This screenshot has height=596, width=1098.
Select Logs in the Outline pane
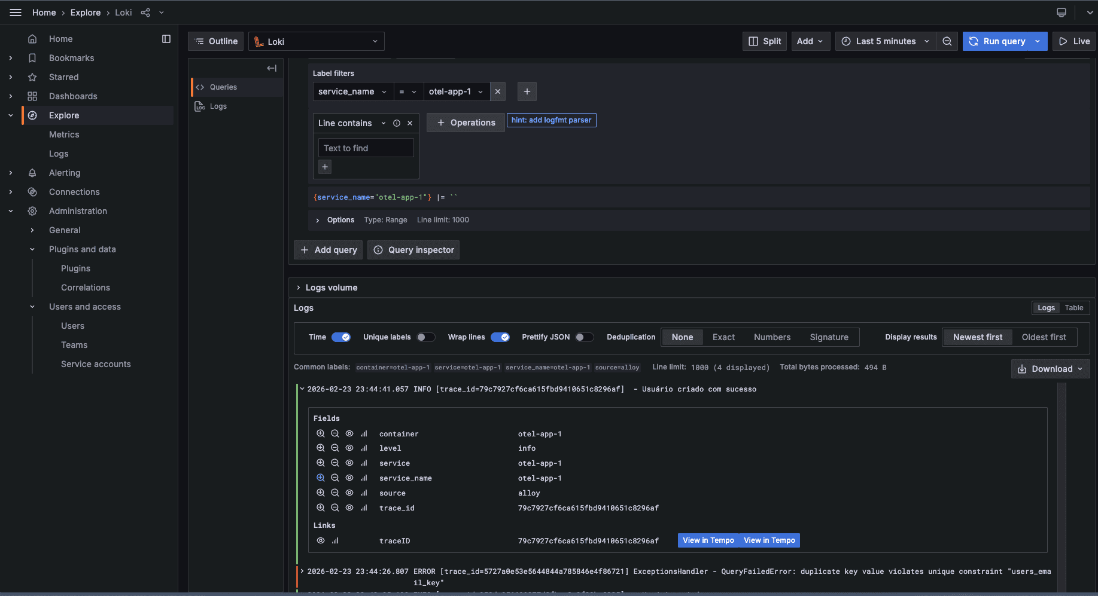[x=218, y=106]
